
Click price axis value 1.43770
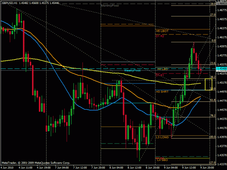coord(222,146)
